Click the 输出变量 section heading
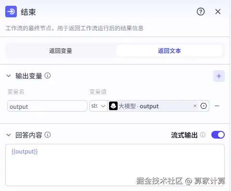Screen dimensions: 231x191 point(29,76)
